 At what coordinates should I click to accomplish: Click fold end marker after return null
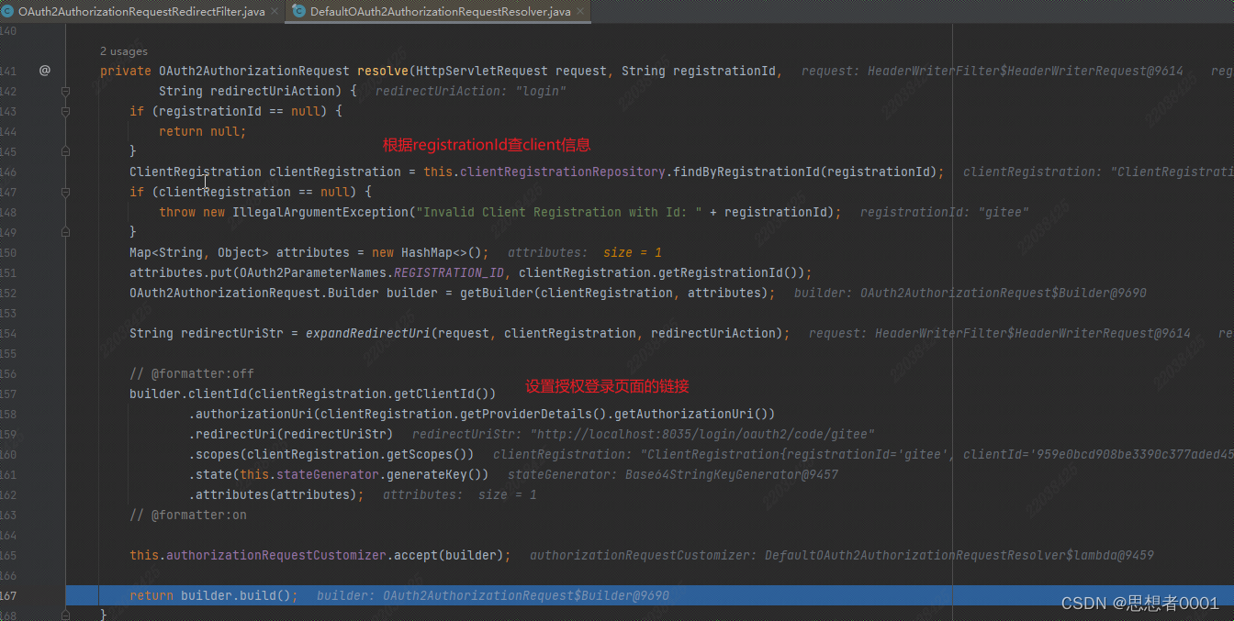(x=66, y=151)
